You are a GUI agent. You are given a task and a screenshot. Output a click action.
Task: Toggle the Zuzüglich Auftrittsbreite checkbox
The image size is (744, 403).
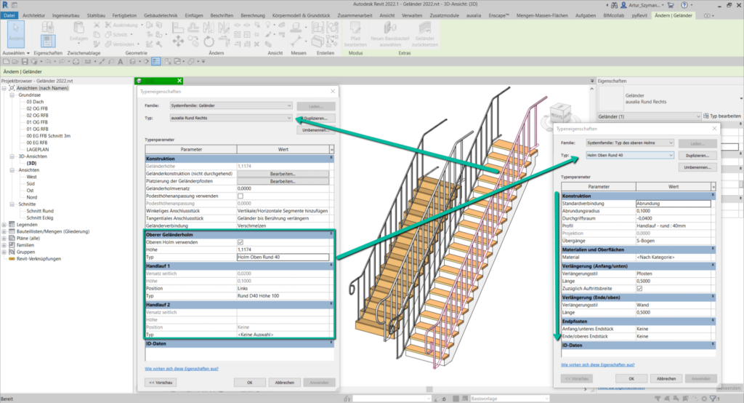(x=639, y=287)
